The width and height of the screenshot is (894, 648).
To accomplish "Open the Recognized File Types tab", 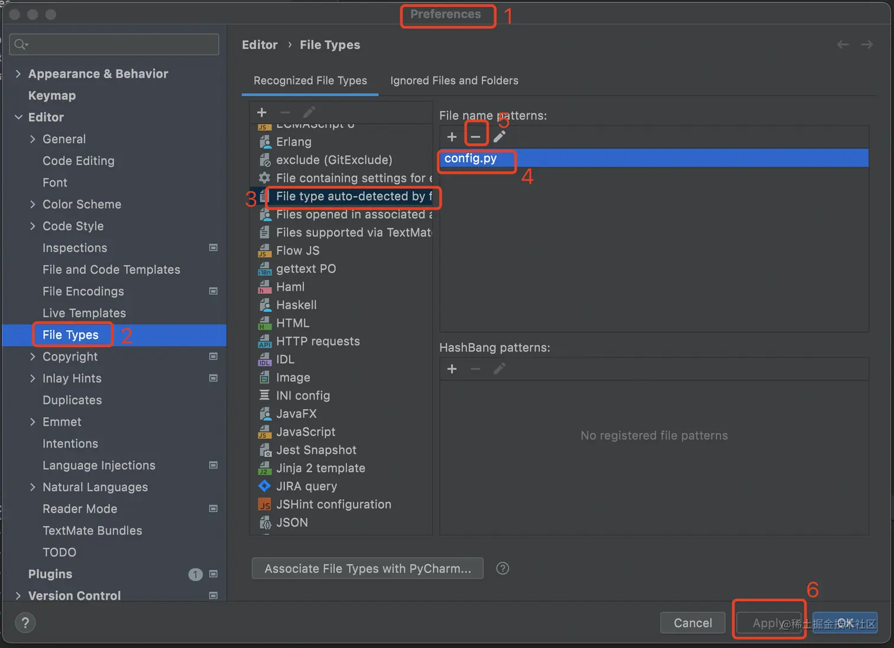I will click(x=310, y=80).
